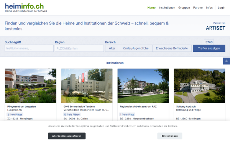Accept all cookies with Alle Cookies akzeptieren

pyautogui.click(x=67, y=136)
